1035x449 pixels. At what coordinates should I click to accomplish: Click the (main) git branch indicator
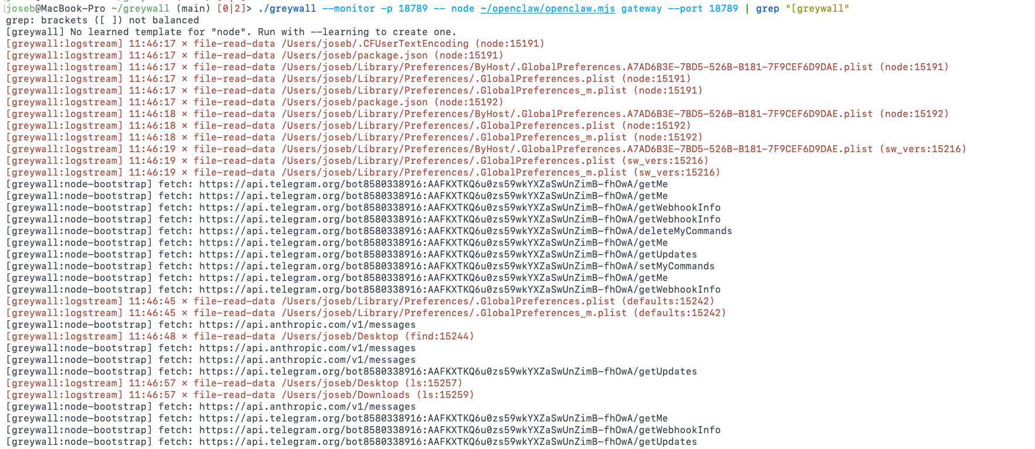[x=193, y=9]
